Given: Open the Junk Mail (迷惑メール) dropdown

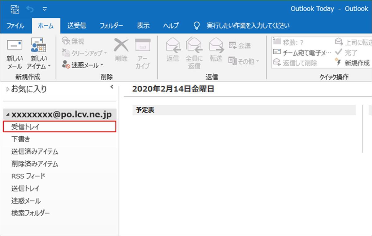Looking at the screenshot, I should click(x=83, y=65).
